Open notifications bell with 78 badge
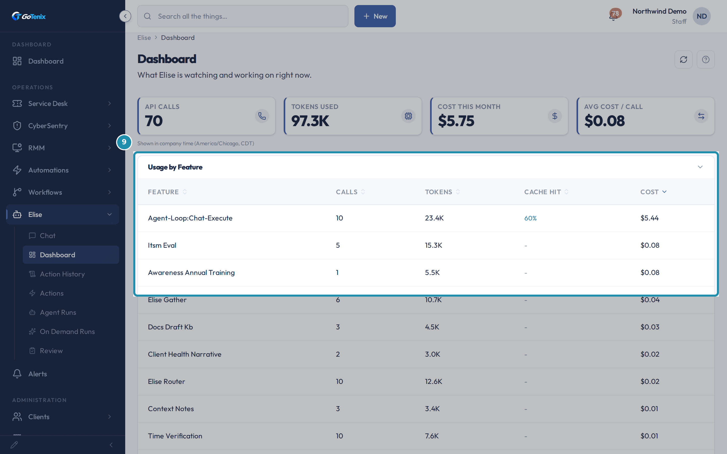 pos(614,15)
